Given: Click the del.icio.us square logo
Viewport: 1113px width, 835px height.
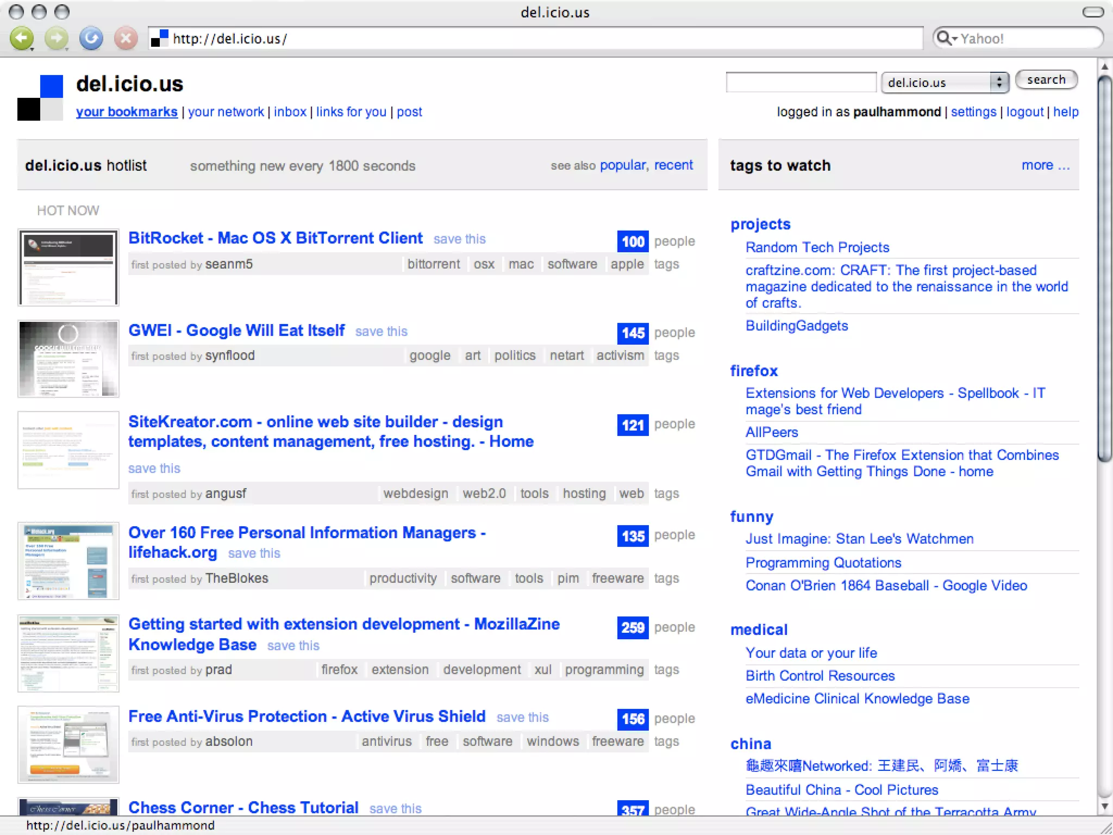Looking at the screenshot, I should [40, 98].
